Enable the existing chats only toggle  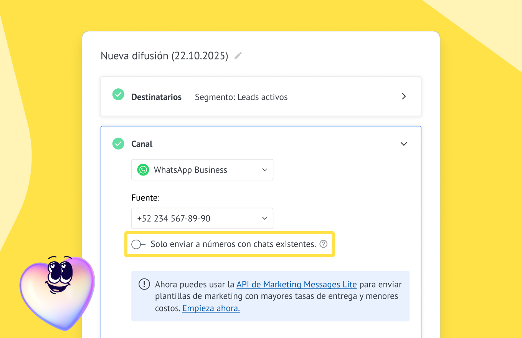(x=138, y=244)
